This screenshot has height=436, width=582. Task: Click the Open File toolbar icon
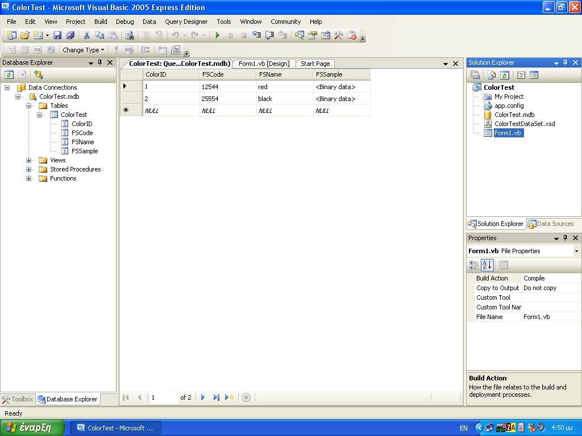pyautogui.click(x=25, y=35)
